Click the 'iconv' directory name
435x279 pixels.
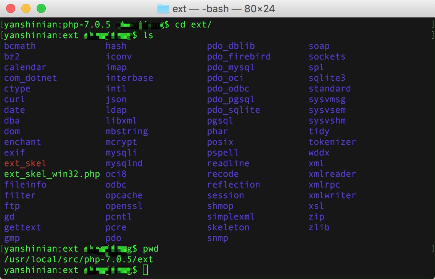[x=119, y=56]
